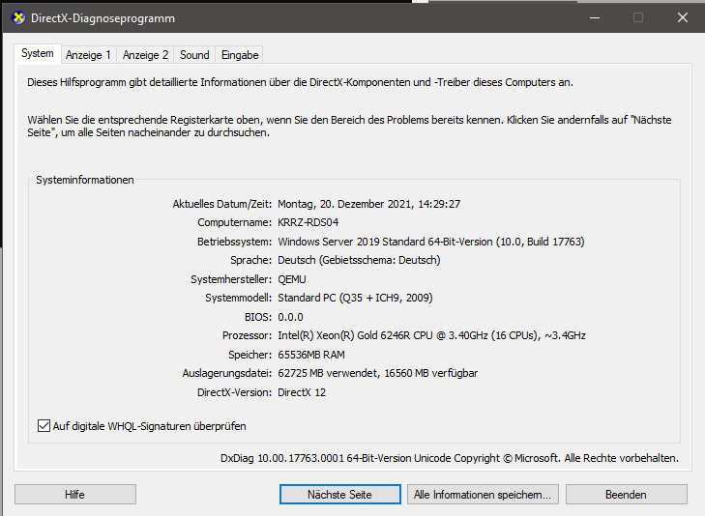The height and width of the screenshot is (516, 705).
Task: Close the DirectX-Diagnoseprogramm window
Action: click(x=683, y=18)
